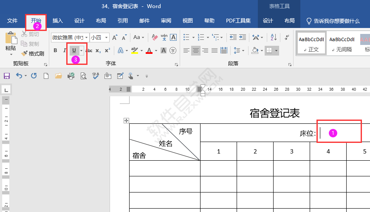Viewport: 370px width, 212px height.
Task: Click the 告诉我你想要做什么 search box
Action: 333,21
